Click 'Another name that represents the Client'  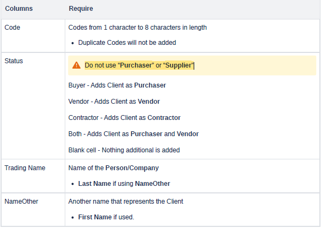coord(126,202)
